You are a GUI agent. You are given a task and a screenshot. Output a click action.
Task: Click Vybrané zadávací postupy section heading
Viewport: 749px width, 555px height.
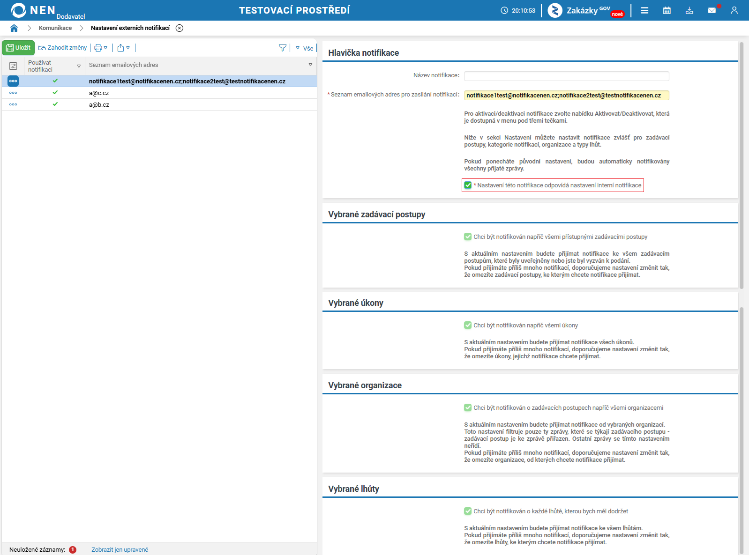click(377, 215)
